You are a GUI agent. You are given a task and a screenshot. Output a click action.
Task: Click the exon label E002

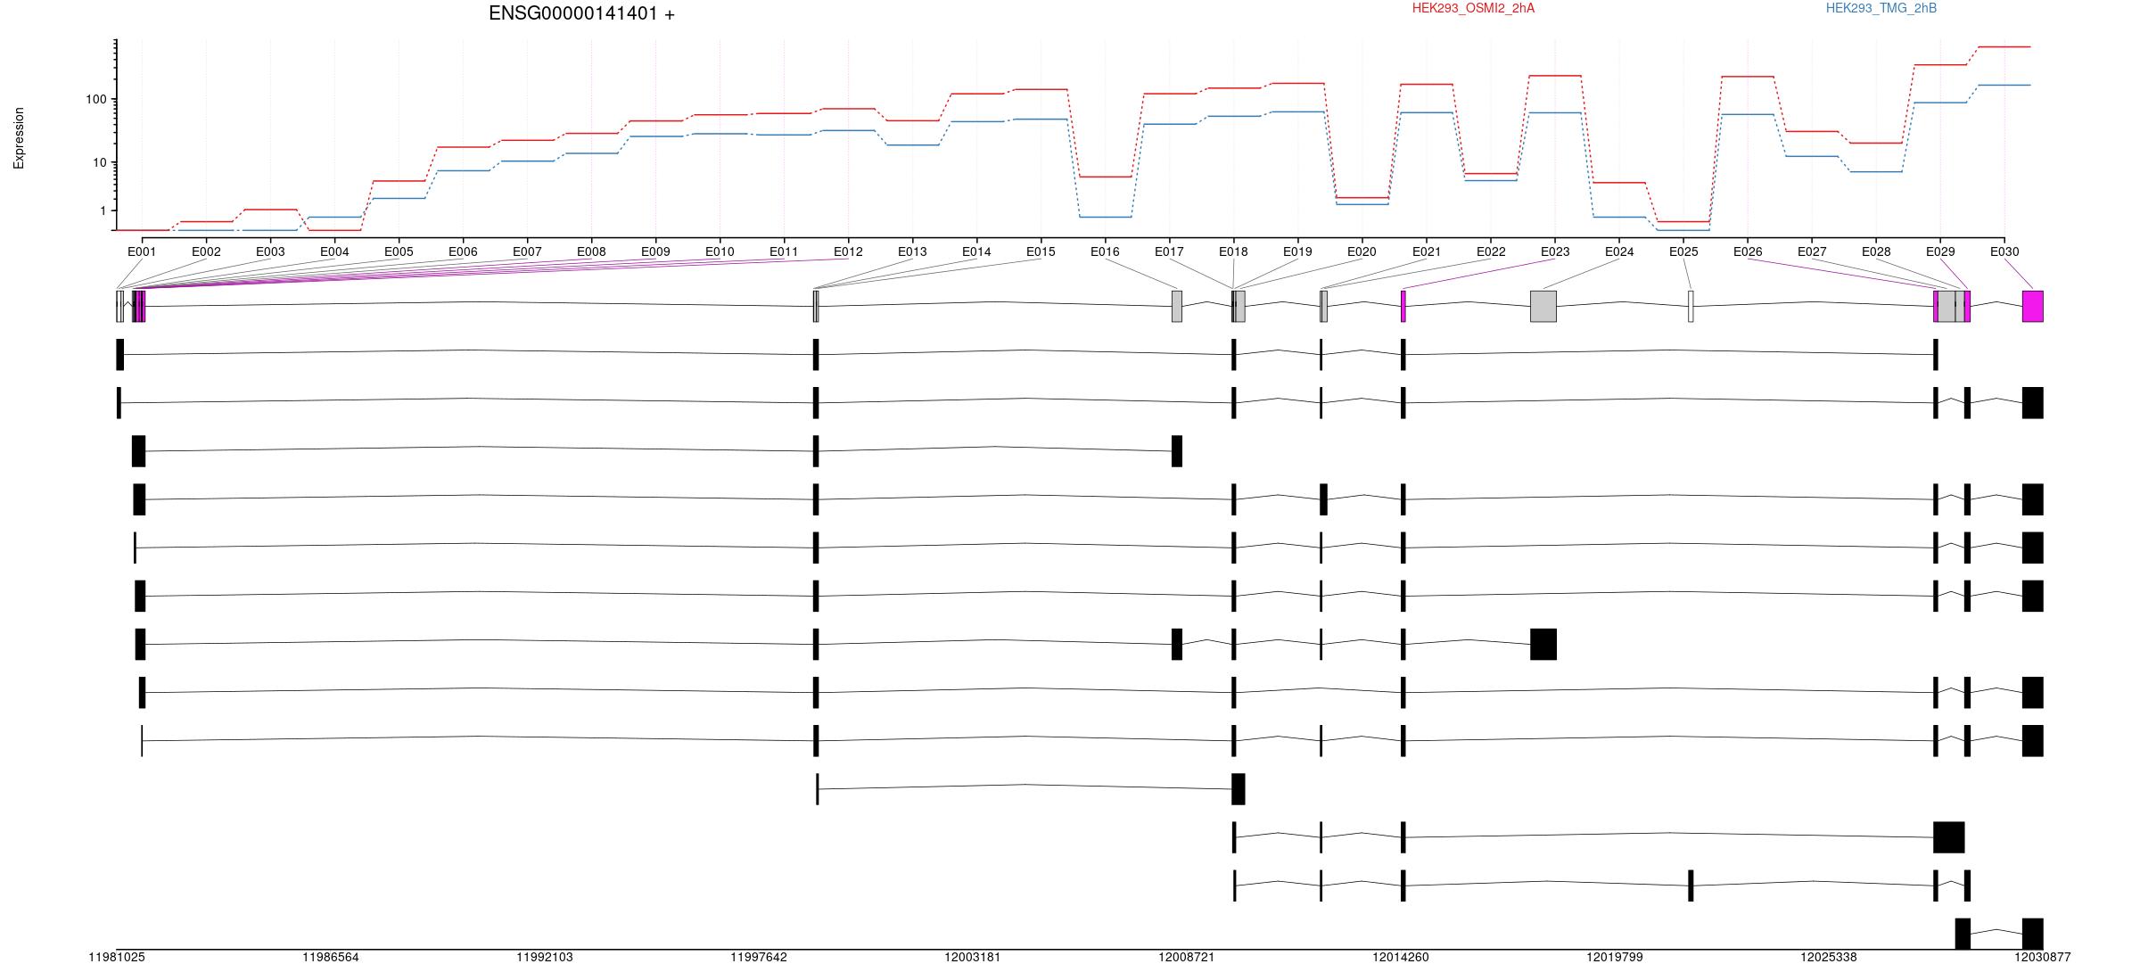(206, 251)
